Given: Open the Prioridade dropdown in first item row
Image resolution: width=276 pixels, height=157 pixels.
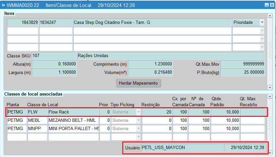Looking at the screenshot, I should point(262,22).
